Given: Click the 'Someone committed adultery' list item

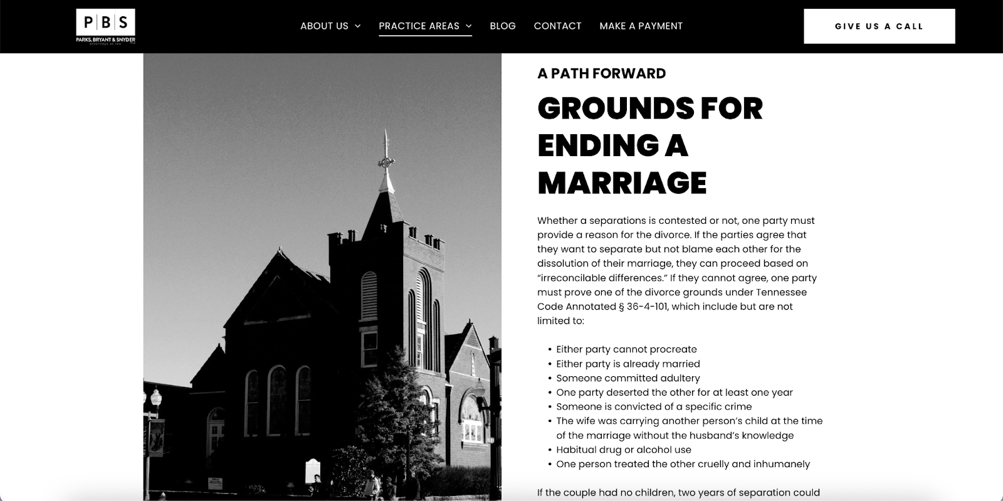Looking at the screenshot, I should click(628, 378).
